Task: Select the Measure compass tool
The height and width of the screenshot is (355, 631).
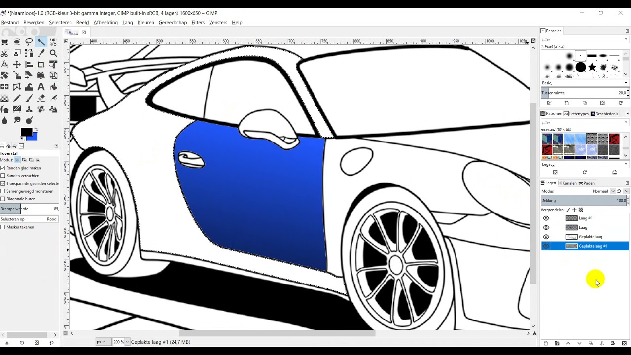Action: [4, 65]
